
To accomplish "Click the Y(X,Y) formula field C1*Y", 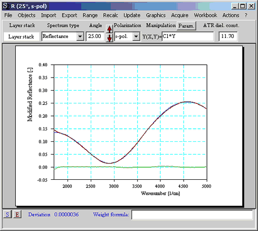I will click(x=188, y=36).
